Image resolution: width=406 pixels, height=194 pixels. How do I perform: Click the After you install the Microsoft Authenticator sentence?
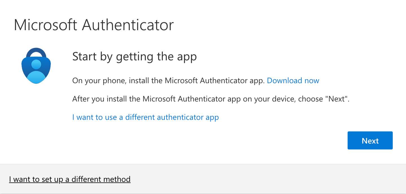211,99
